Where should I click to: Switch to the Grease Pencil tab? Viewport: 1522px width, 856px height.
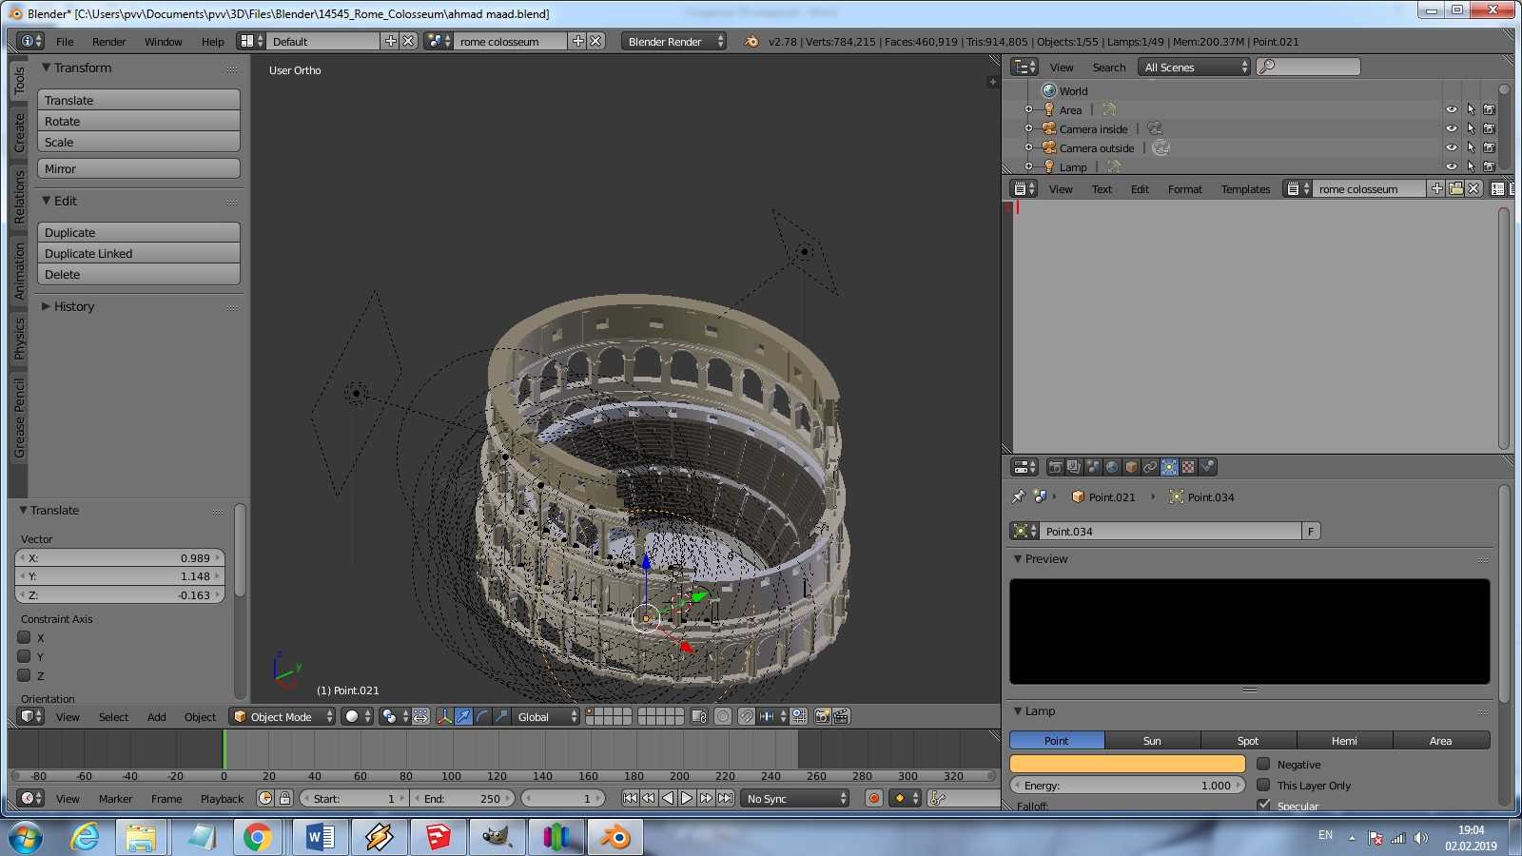pyautogui.click(x=19, y=418)
